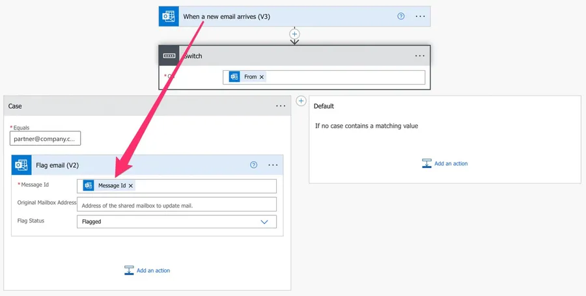The image size is (586, 296).
Task: Open the Flag email action's ellipsis menu
Action: [273, 165]
